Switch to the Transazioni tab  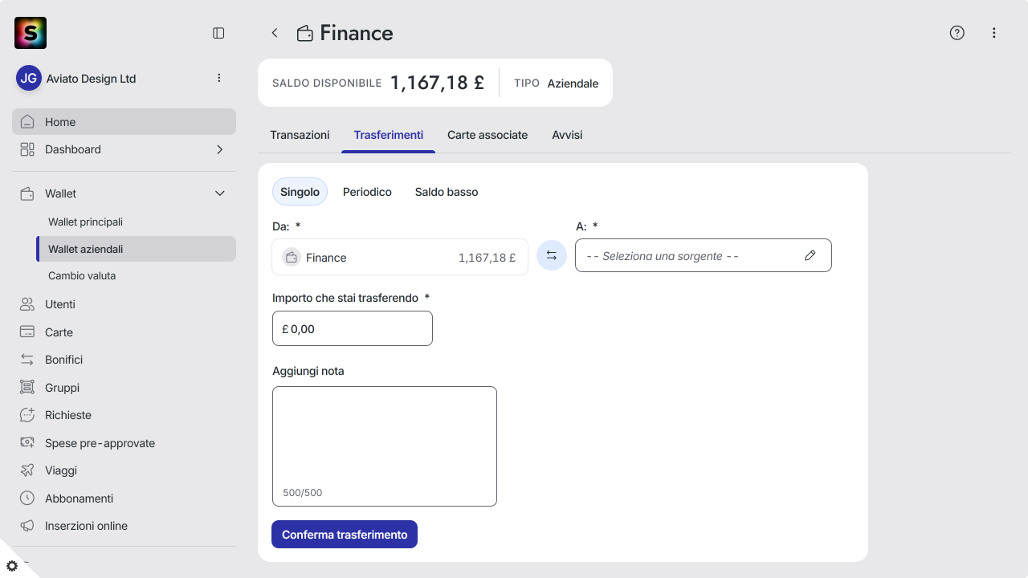coord(300,135)
